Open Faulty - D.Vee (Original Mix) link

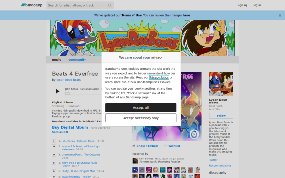78,171
